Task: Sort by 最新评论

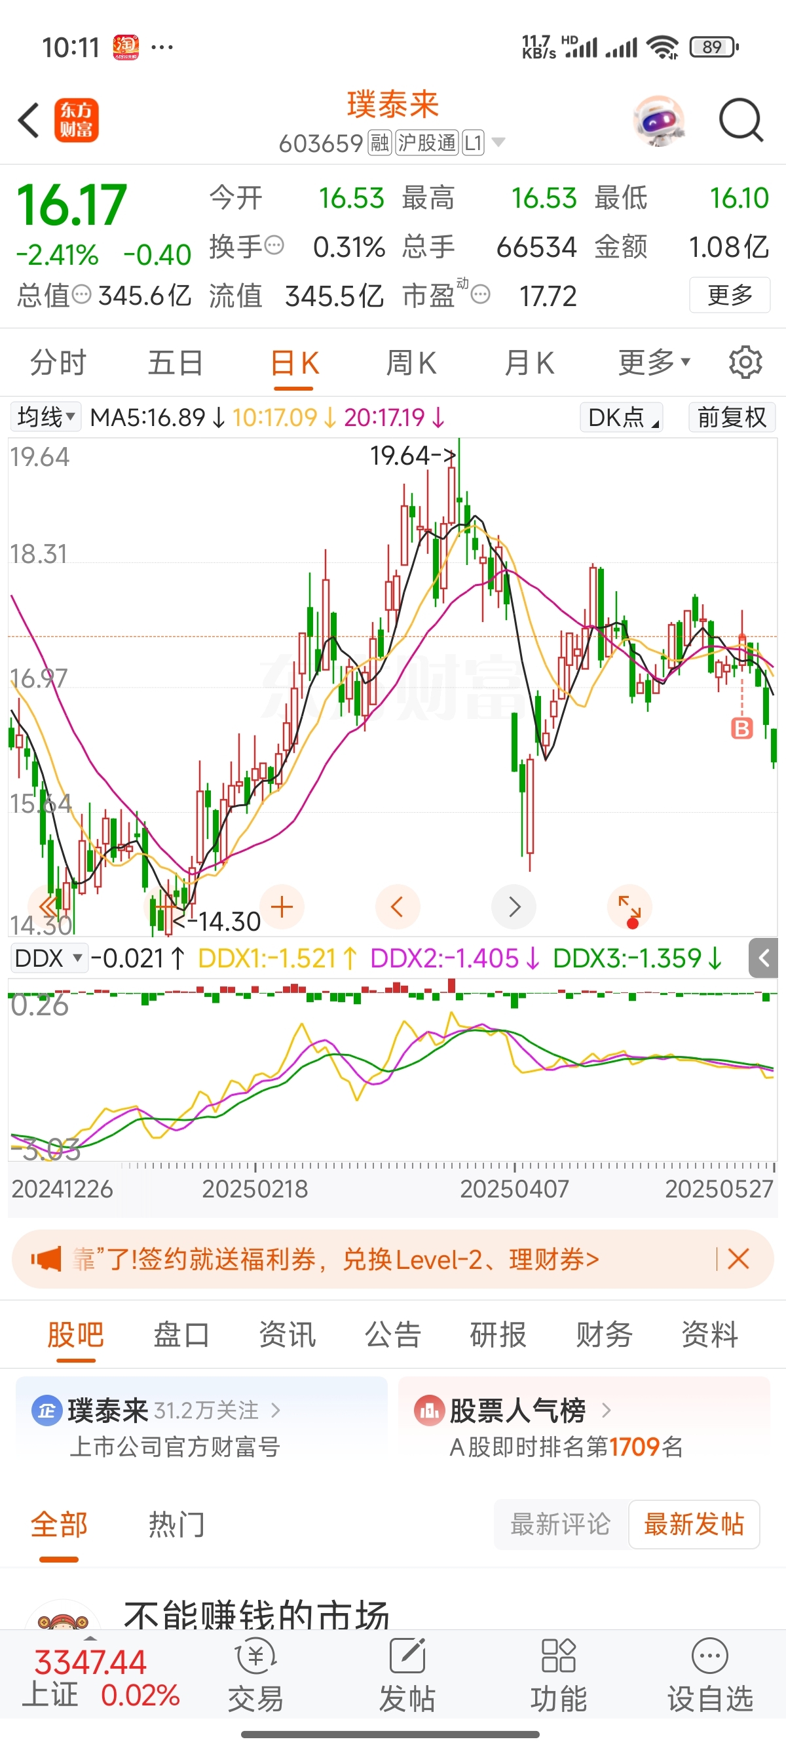Action: point(561,1525)
